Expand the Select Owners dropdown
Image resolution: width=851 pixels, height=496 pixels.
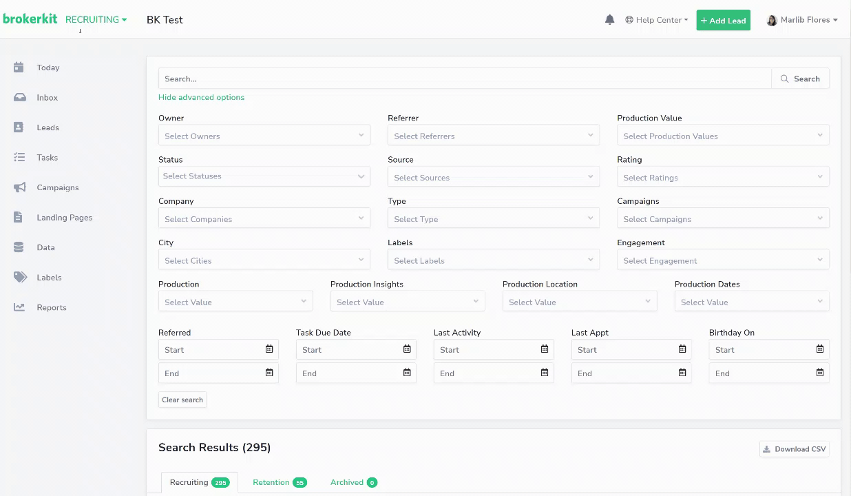tap(264, 136)
